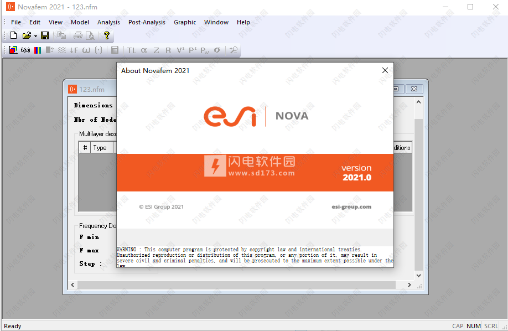Open Print Preview from the toolbar
This screenshot has height=331, width=508.
point(90,35)
